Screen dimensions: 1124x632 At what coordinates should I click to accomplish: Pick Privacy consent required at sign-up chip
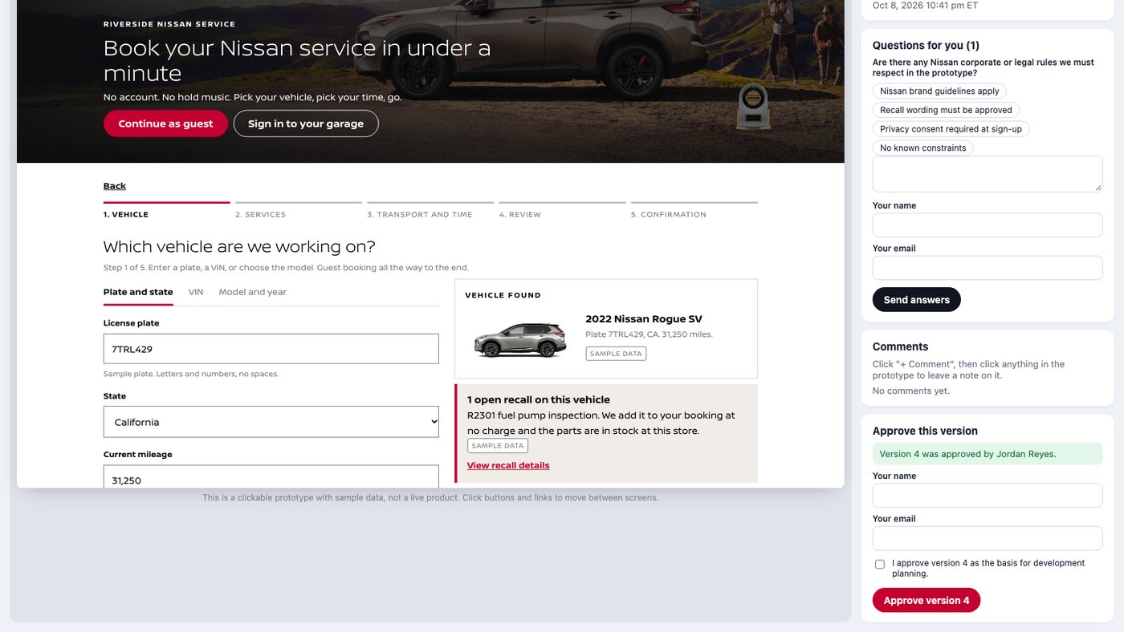click(x=951, y=129)
